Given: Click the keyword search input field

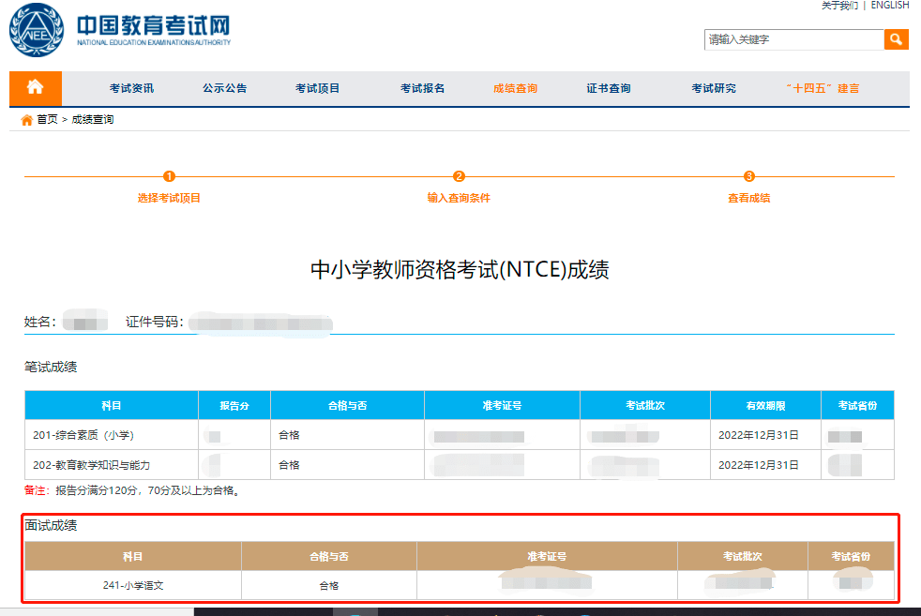Looking at the screenshot, I should [793, 40].
